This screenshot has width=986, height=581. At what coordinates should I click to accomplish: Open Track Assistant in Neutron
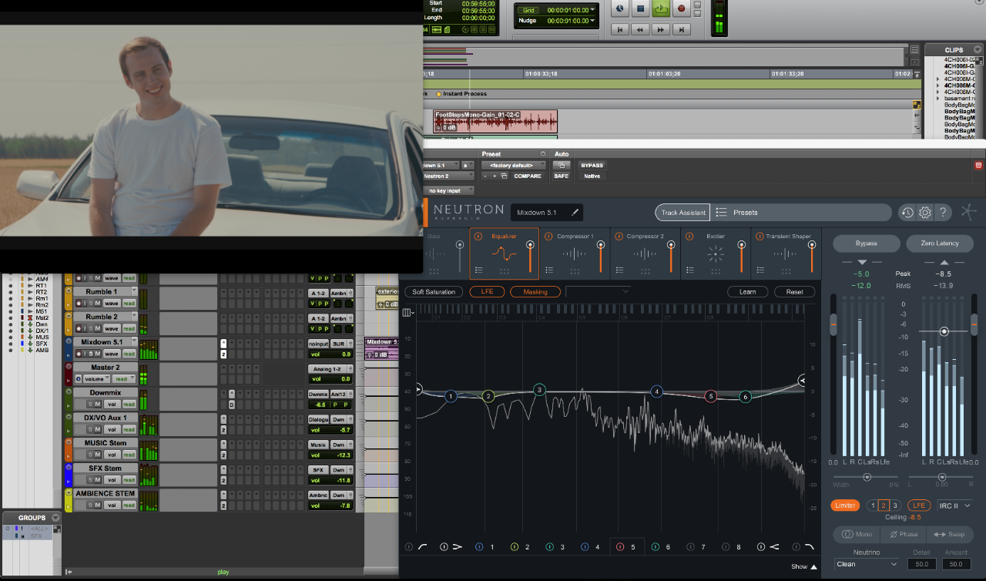pyautogui.click(x=682, y=212)
